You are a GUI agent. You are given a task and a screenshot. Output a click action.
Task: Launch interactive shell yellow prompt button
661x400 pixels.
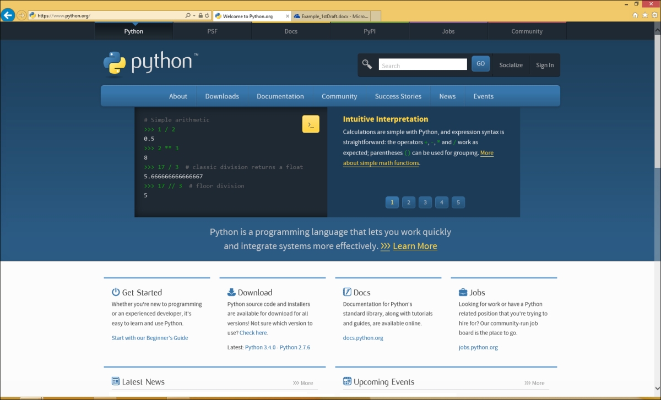[x=311, y=124]
